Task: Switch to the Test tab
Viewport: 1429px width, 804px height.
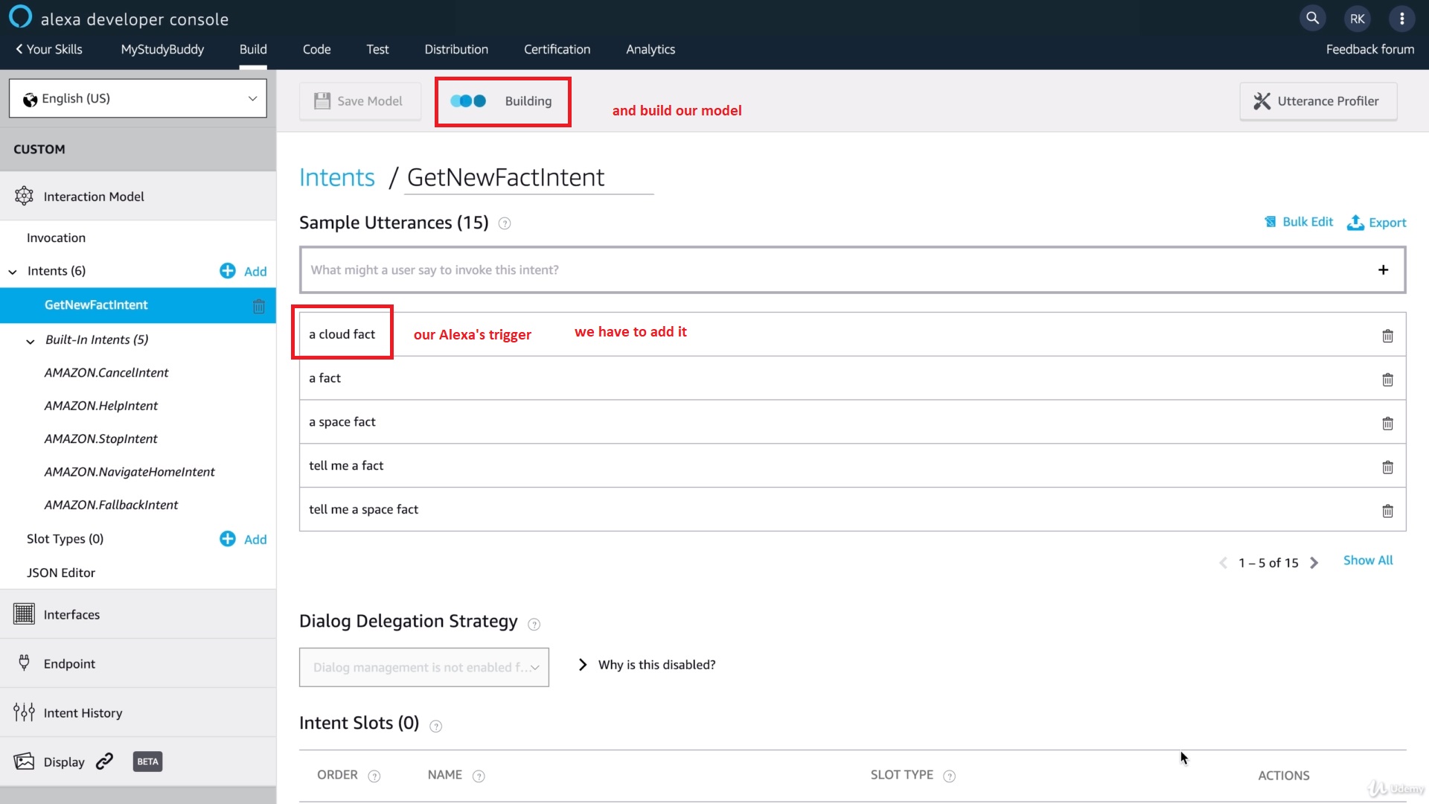Action: tap(377, 49)
